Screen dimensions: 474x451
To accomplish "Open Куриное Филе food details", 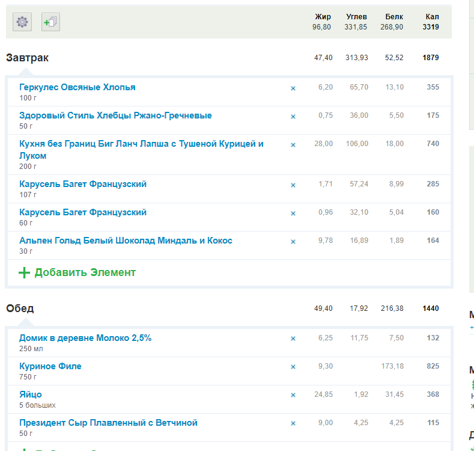I will coord(50,366).
